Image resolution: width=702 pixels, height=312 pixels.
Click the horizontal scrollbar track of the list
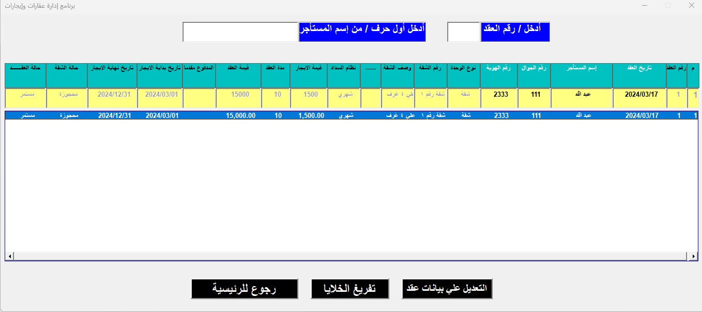point(352,256)
